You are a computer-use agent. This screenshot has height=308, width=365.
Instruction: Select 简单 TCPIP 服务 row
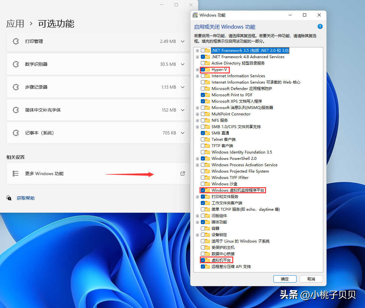(246, 209)
